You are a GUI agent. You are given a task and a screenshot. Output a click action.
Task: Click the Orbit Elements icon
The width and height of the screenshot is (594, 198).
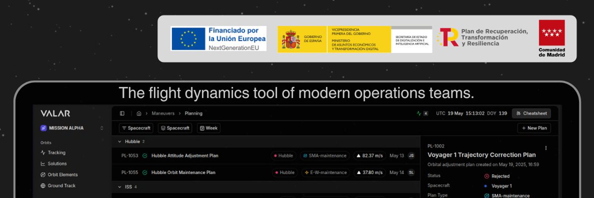[x=43, y=175]
